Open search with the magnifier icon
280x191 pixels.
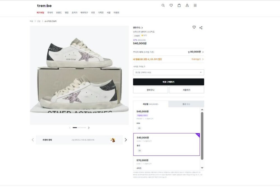pos(163,5)
